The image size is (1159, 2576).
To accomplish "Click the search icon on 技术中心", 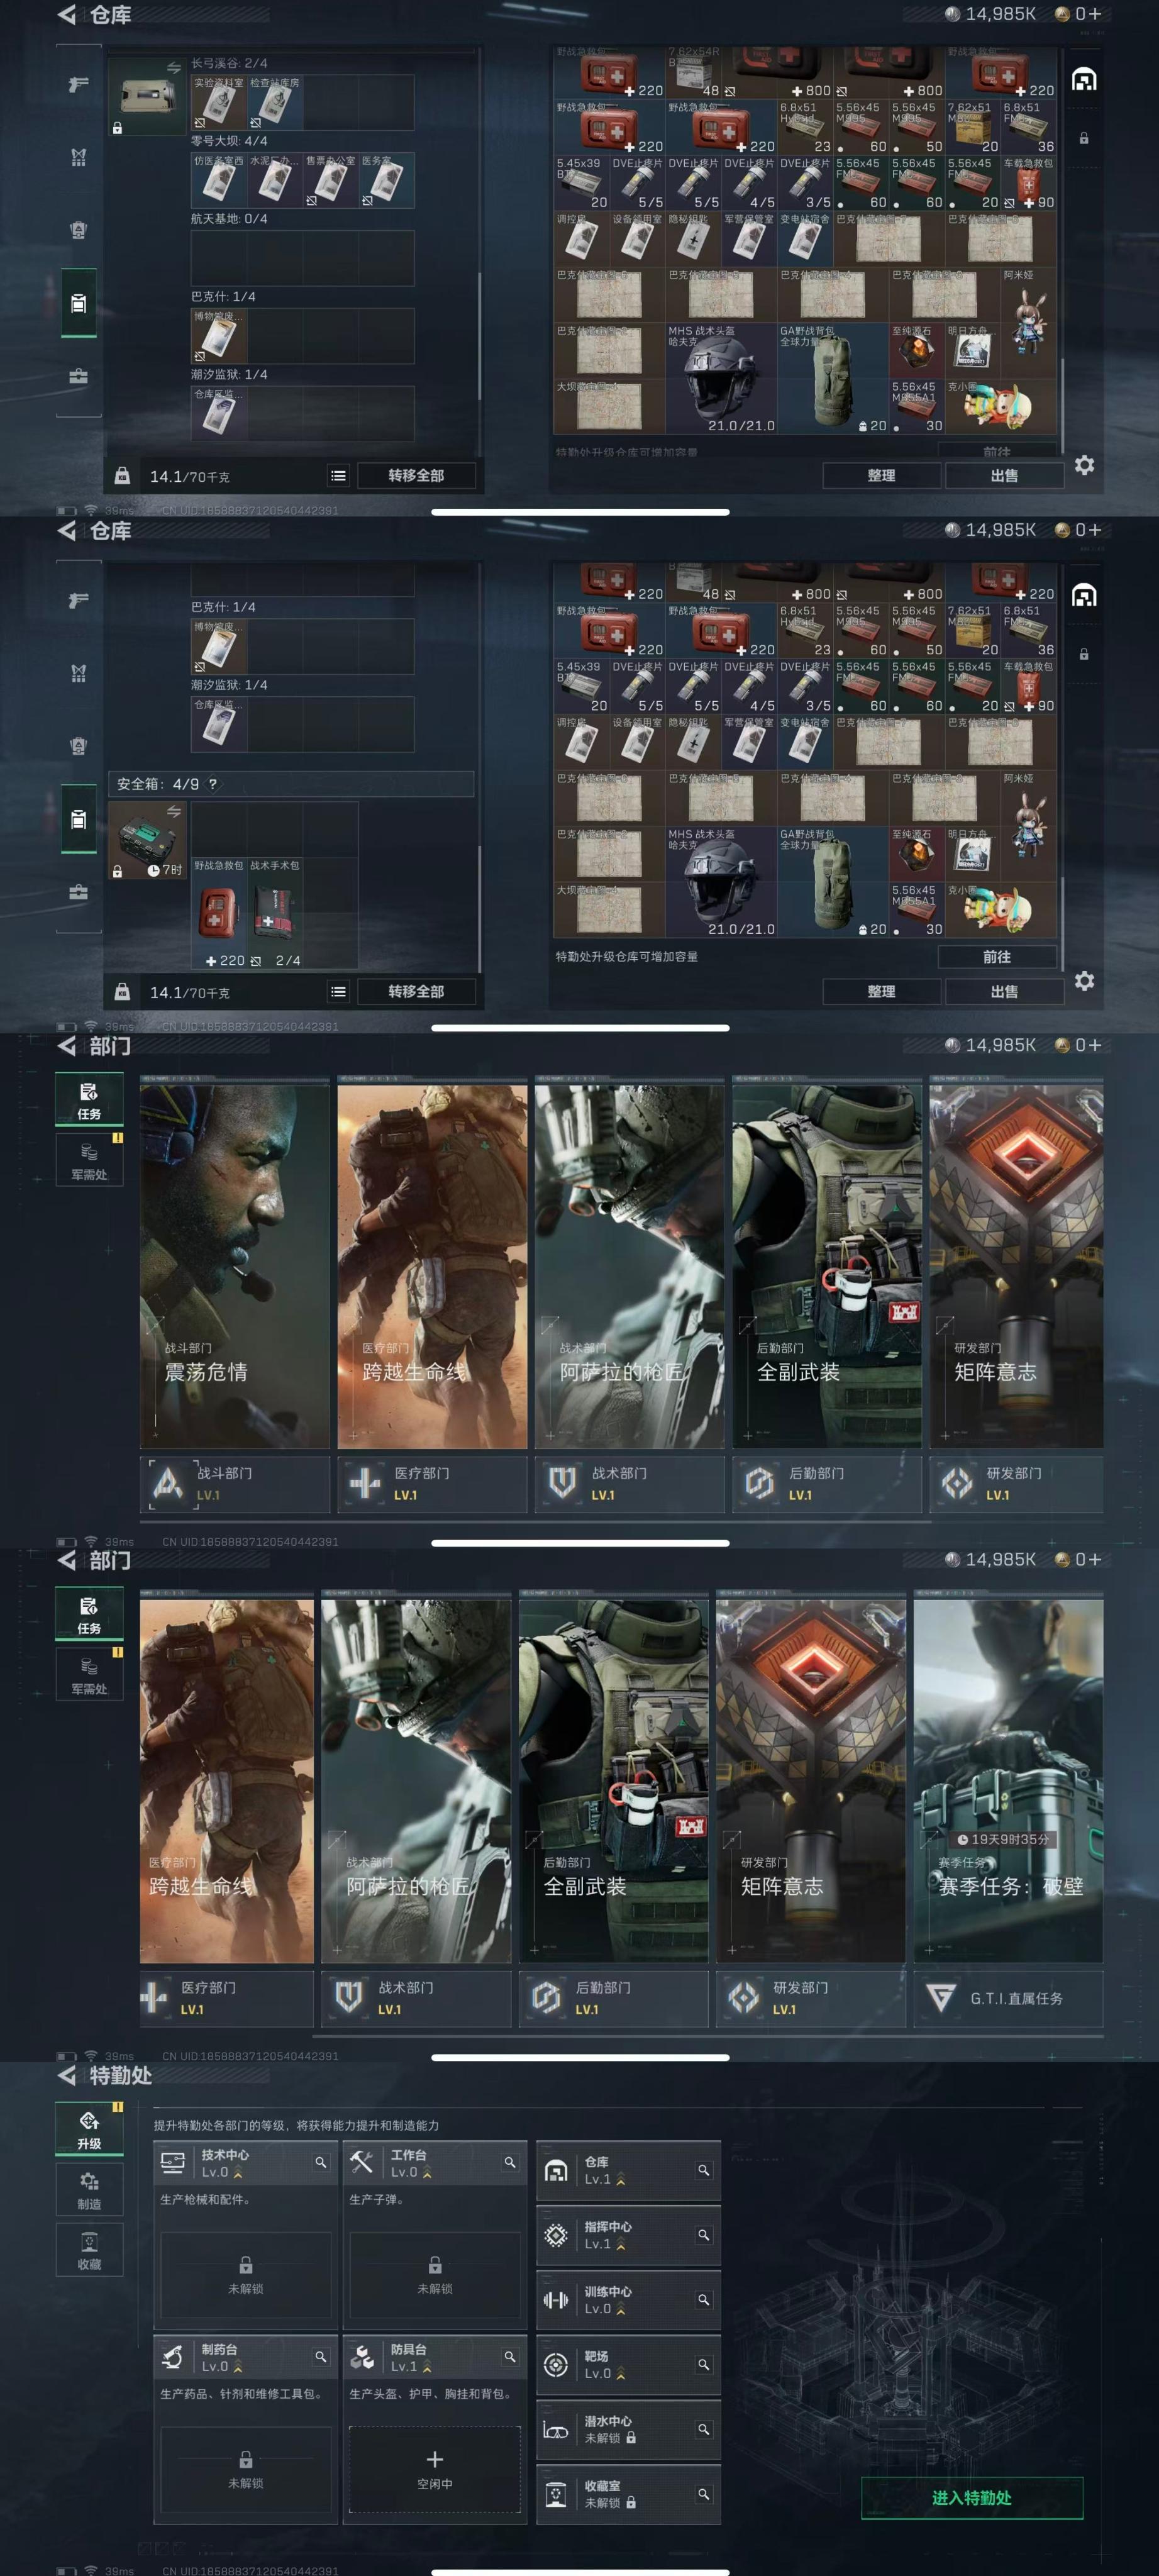I will (x=321, y=2162).
